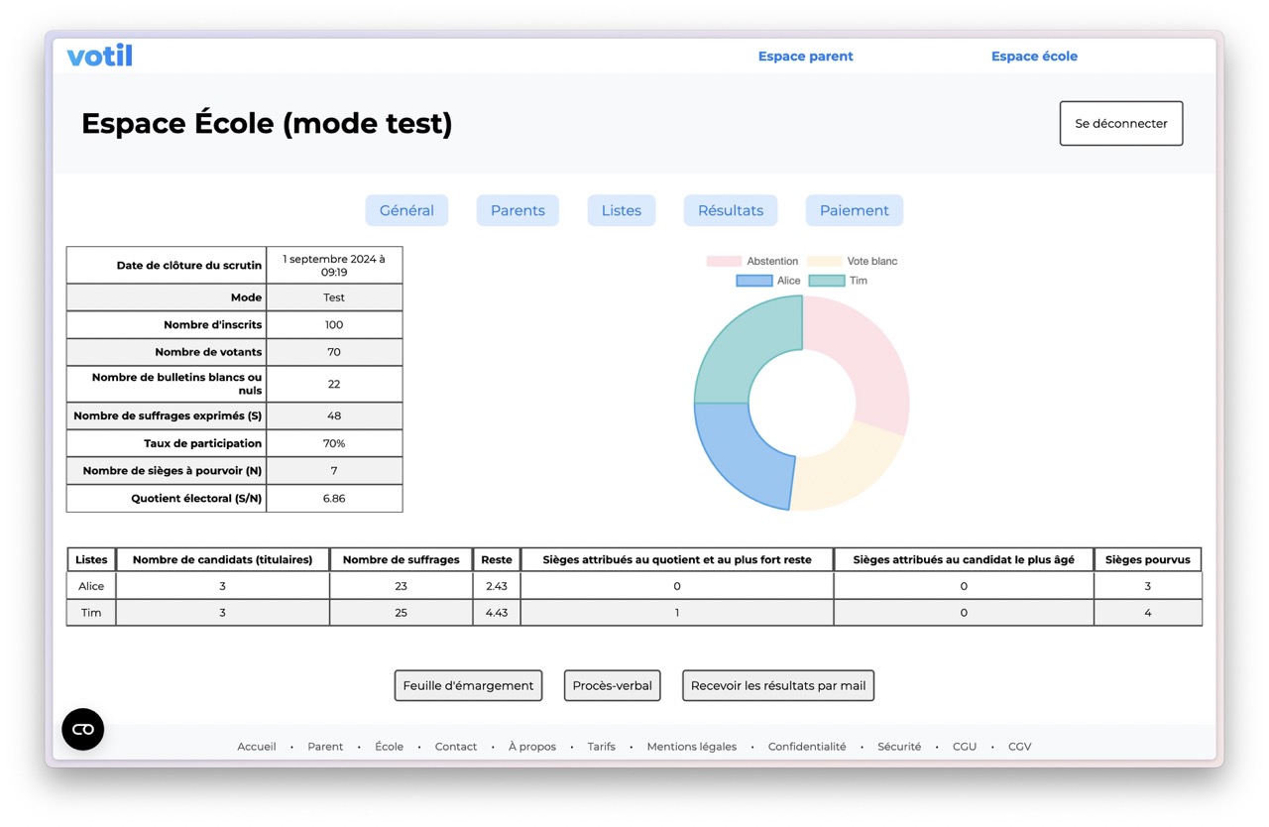The width and height of the screenshot is (1269, 827).
Task: Toggle Alice legend swatch in chart
Action: 754,281
